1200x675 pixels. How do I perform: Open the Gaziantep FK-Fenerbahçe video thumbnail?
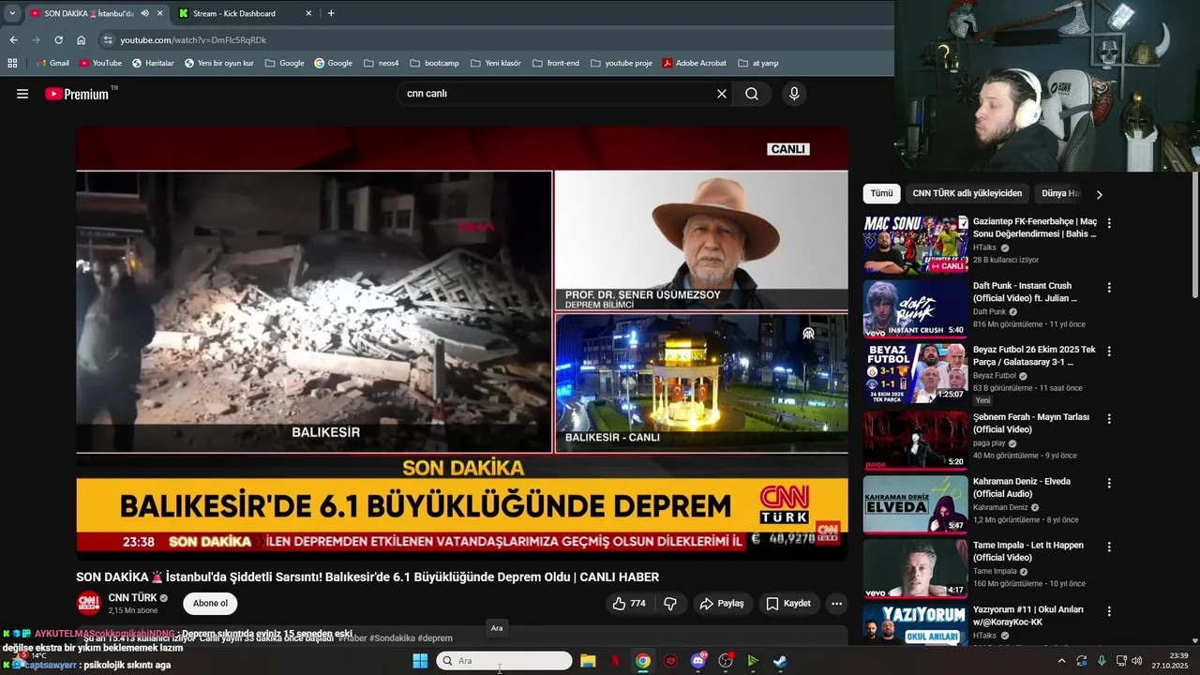(915, 245)
